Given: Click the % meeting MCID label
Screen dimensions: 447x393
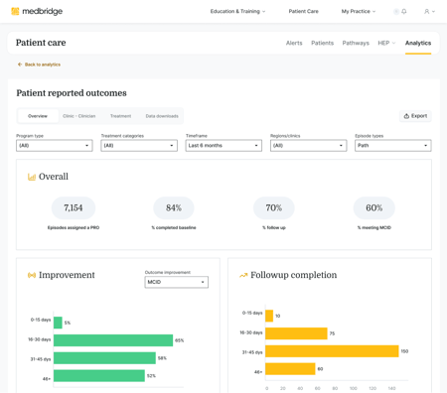Looking at the screenshot, I should 374,227.
